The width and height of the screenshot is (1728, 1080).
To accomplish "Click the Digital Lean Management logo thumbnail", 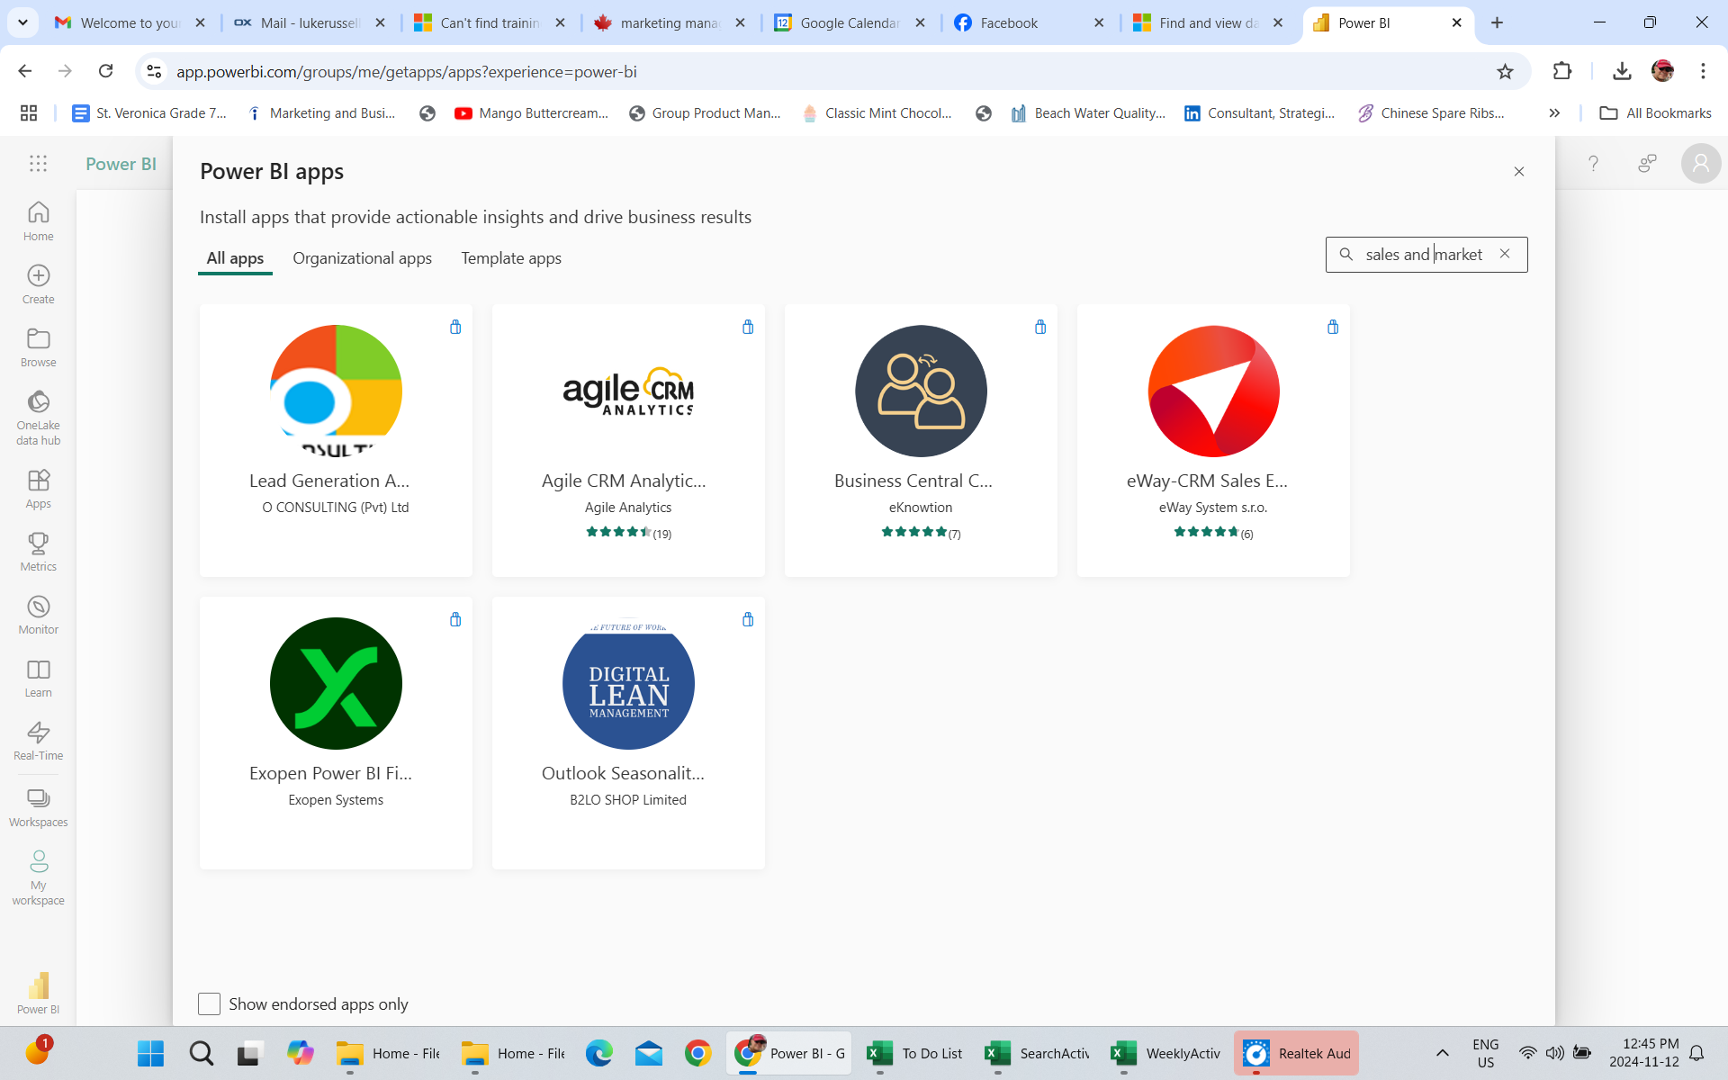I will click(628, 683).
